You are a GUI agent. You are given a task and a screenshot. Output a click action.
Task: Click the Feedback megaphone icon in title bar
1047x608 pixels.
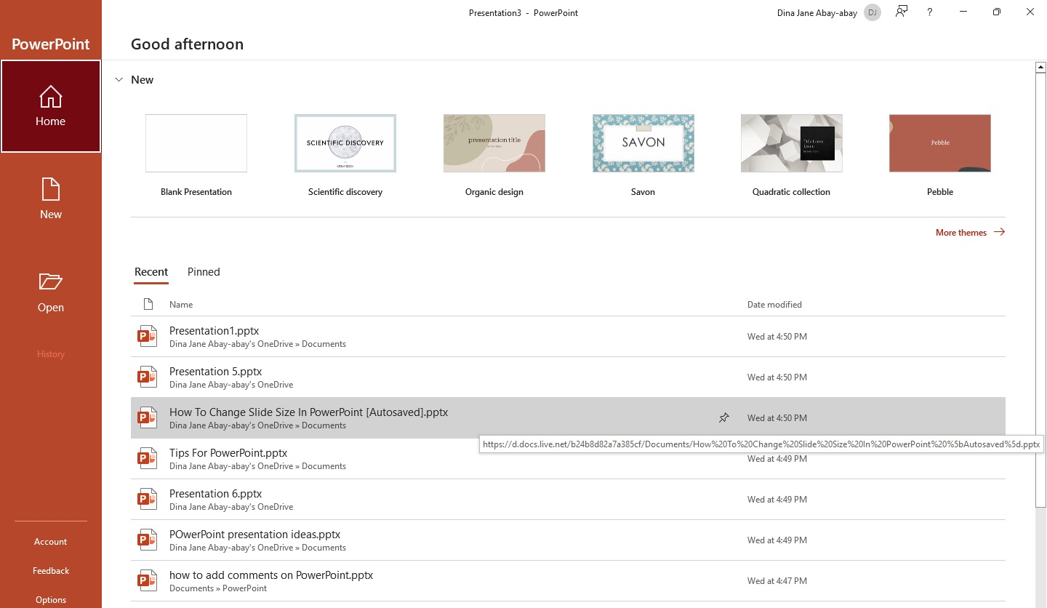[901, 12]
